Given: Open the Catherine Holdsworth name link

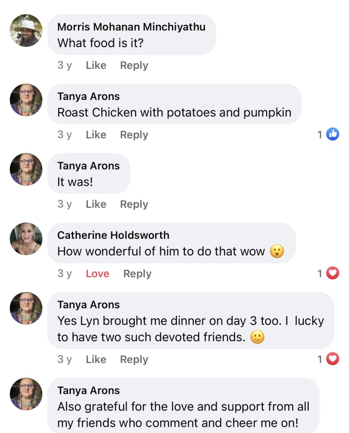Looking at the screenshot, I should click(x=113, y=235).
